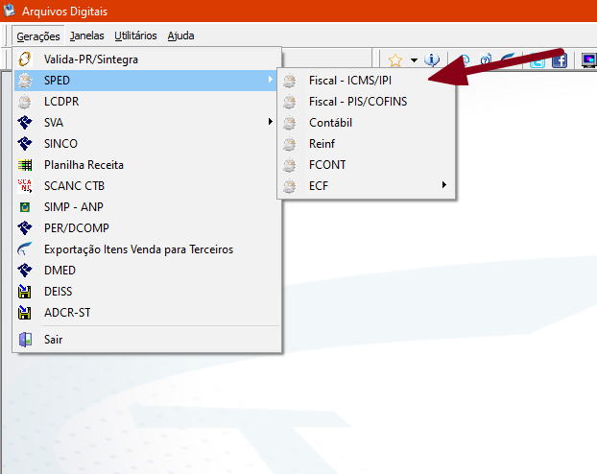This screenshot has width=597, height=474.
Task: Click the SIMP - ANP green icon
Action: (25, 207)
